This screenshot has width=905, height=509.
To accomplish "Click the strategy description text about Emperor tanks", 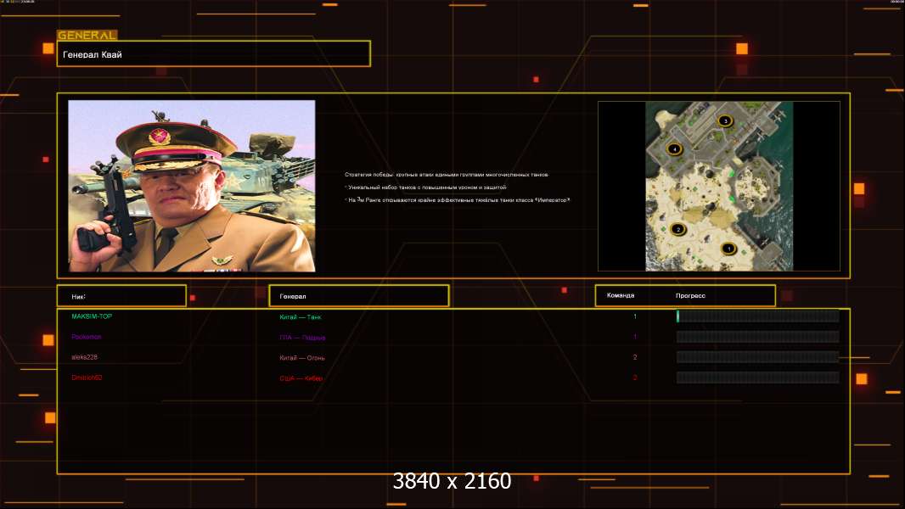I will tap(458, 199).
